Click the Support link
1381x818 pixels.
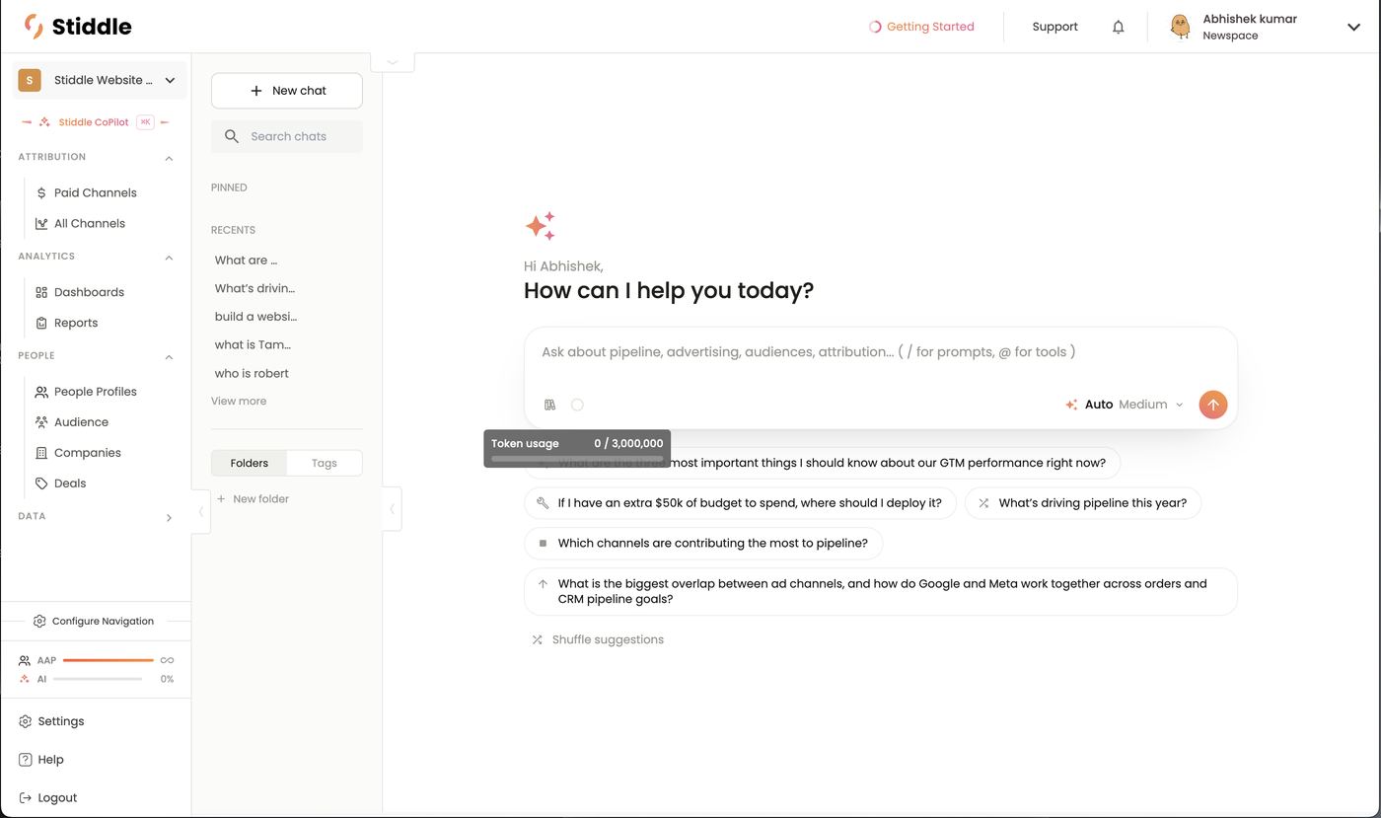click(x=1054, y=27)
